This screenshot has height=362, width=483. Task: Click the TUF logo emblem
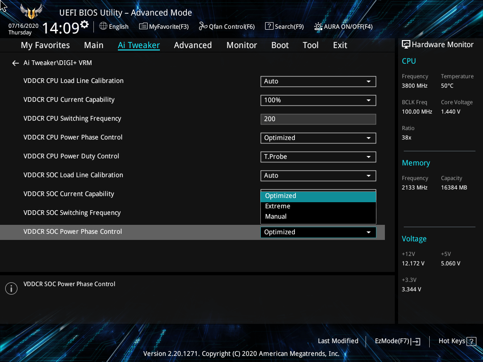pos(31,11)
